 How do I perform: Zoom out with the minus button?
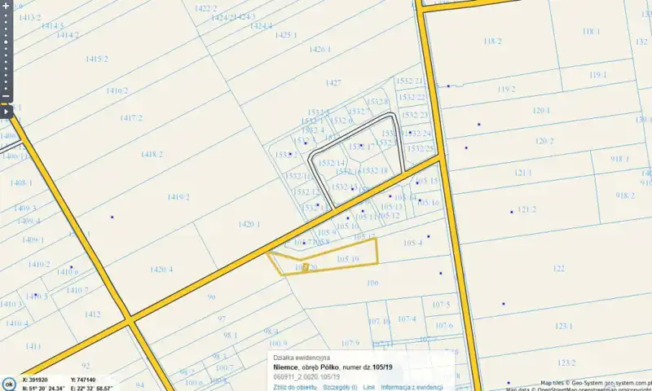point(5,97)
